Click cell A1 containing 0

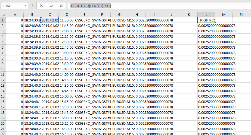(x=15, y=20)
